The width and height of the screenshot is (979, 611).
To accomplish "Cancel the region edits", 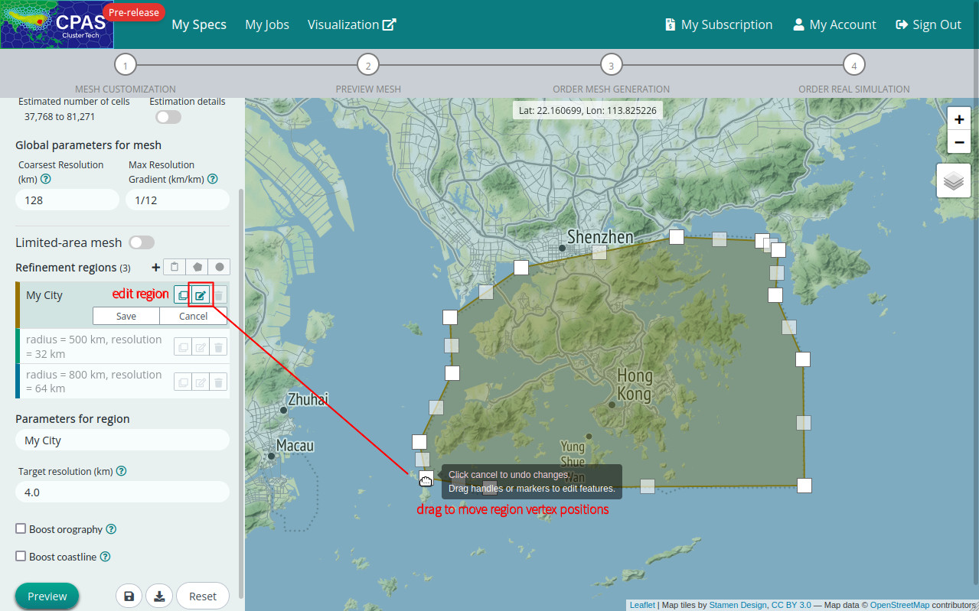I will coord(194,316).
